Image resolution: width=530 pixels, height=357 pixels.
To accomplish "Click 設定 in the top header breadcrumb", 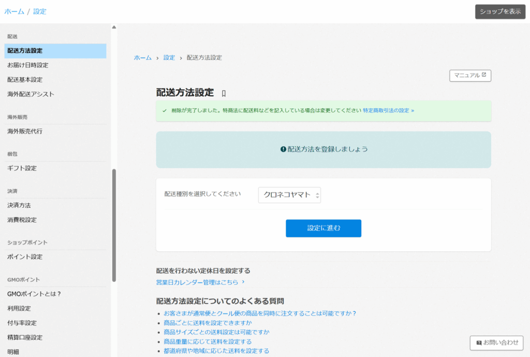I will coord(39,11).
